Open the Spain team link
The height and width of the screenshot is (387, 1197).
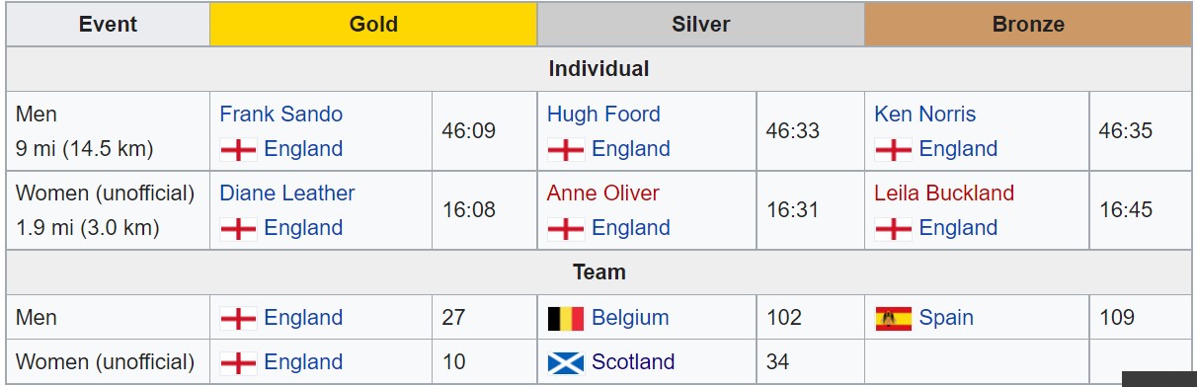(x=946, y=318)
